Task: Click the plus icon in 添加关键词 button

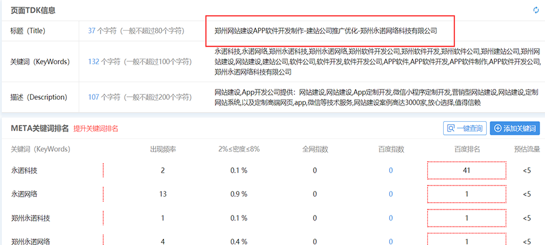Action: [x=497, y=129]
